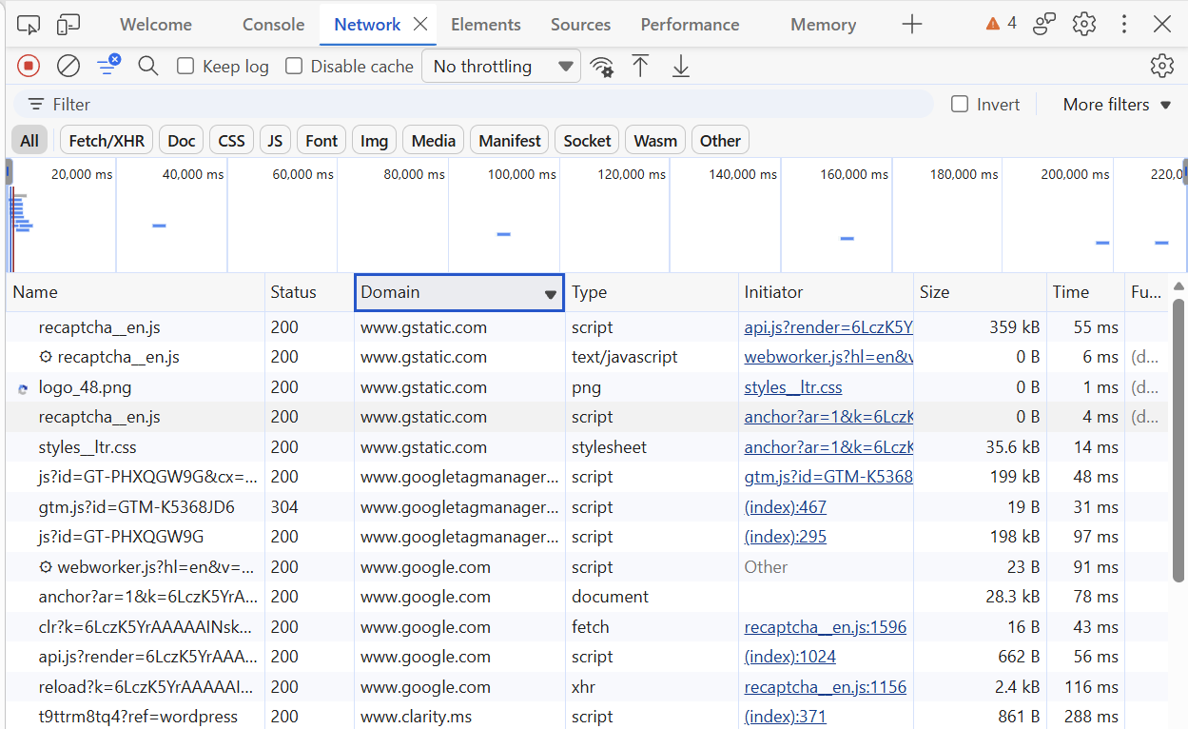The height and width of the screenshot is (729, 1188).
Task: Open Network panel settings gear
Action: (x=1161, y=66)
